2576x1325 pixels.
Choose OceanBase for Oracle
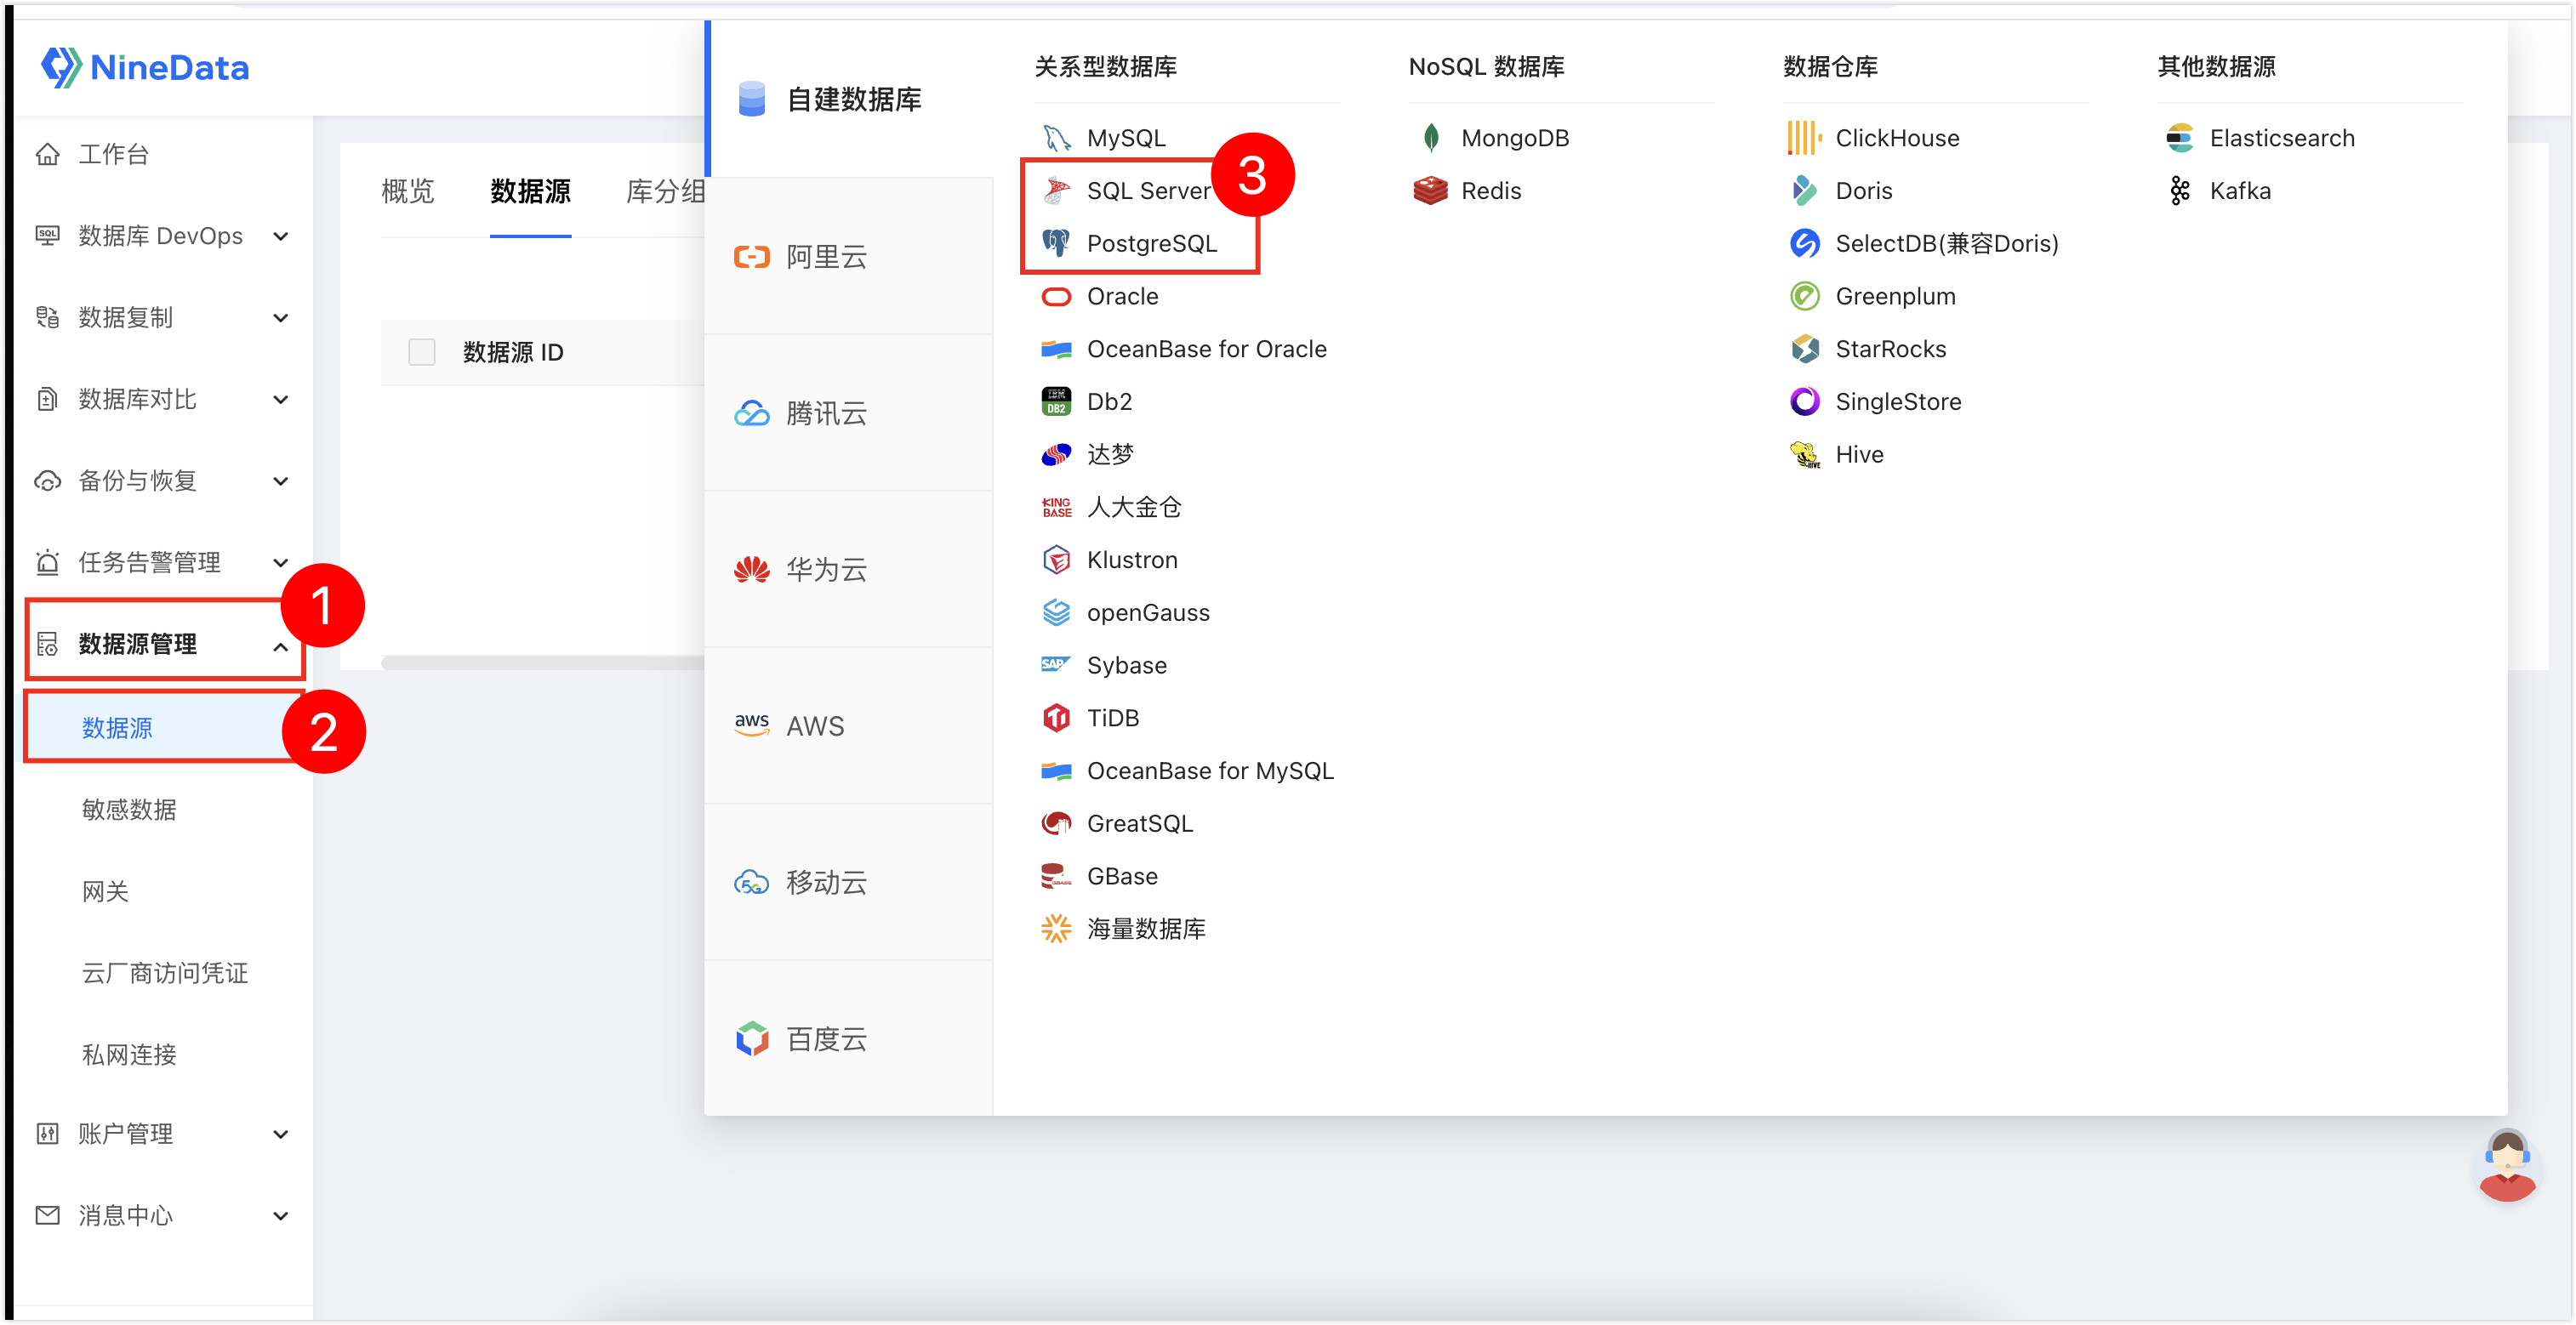(x=1184, y=349)
